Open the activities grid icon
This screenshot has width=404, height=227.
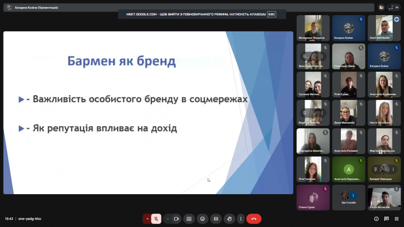tap(396, 219)
